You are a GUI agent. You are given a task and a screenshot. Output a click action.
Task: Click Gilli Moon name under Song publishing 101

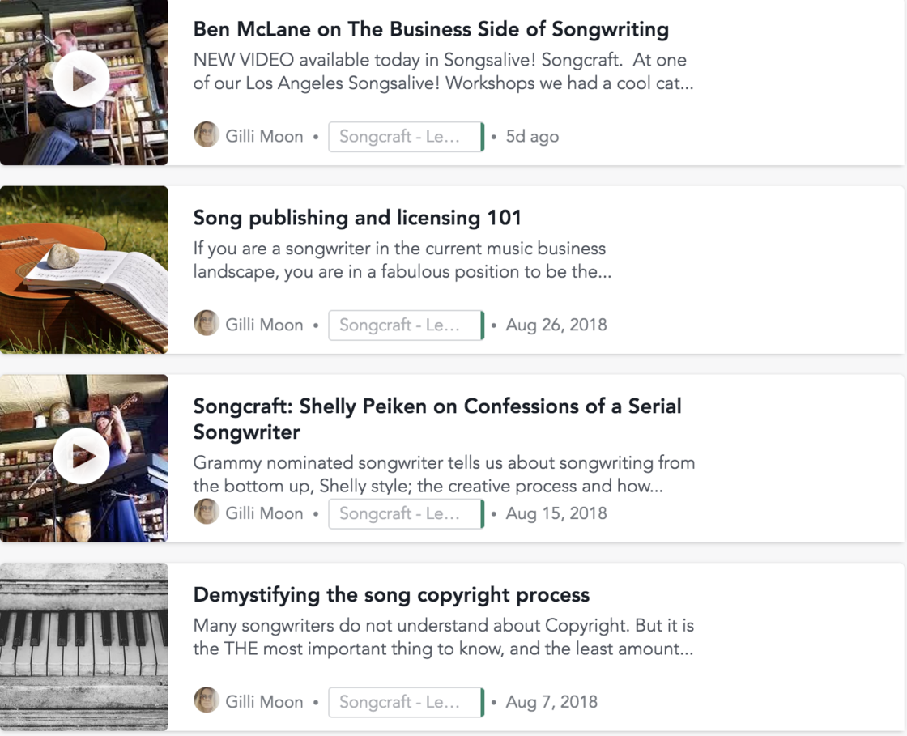(x=264, y=325)
